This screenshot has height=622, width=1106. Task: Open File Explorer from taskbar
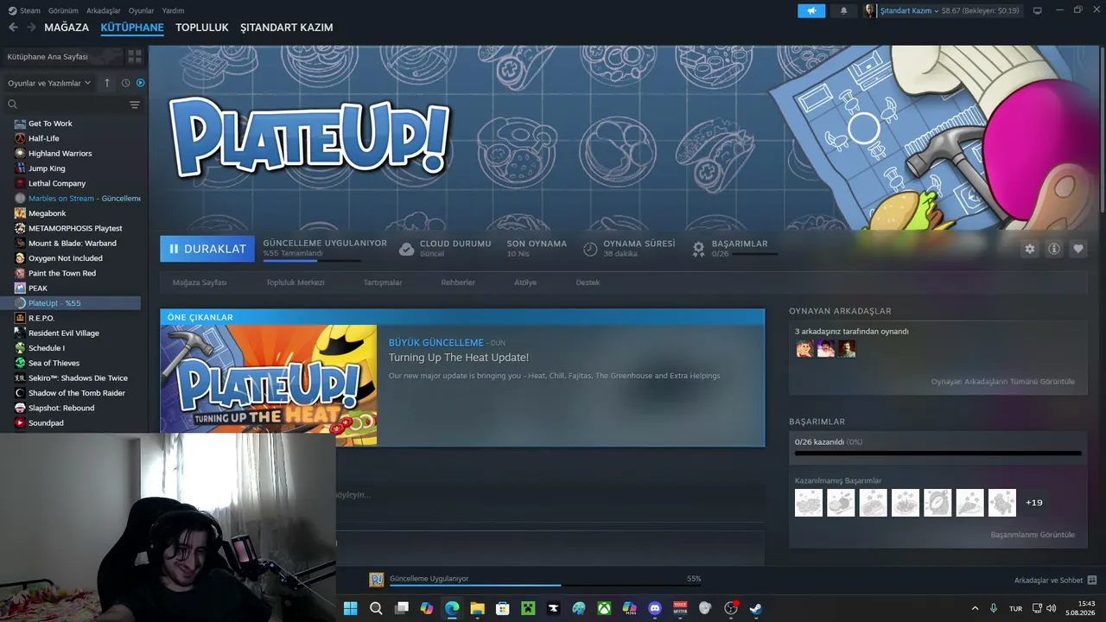pyautogui.click(x=477, y=608)
